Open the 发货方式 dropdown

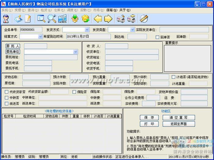click(x=87, y=30)
